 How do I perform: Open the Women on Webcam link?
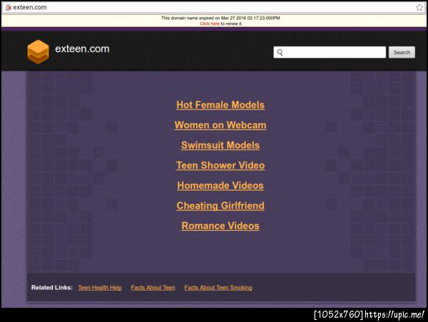click(220, 125)
